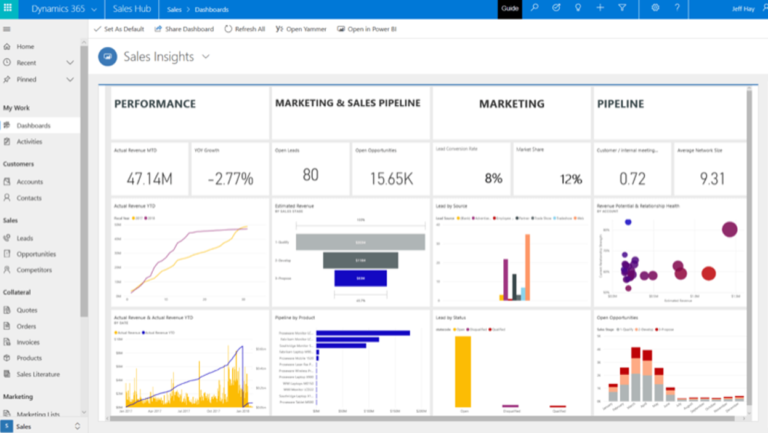Click the -2.77% YOY Growth value
The height and width of the screenshot is (433, 768).
tap(230, 179)
